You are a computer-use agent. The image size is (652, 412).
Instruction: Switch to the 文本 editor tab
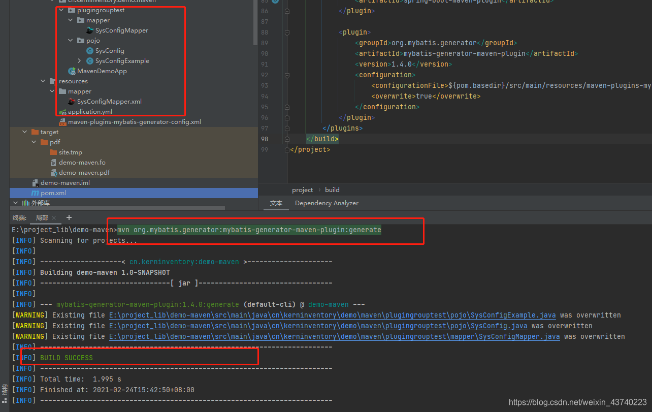click(x=276, y=203)
